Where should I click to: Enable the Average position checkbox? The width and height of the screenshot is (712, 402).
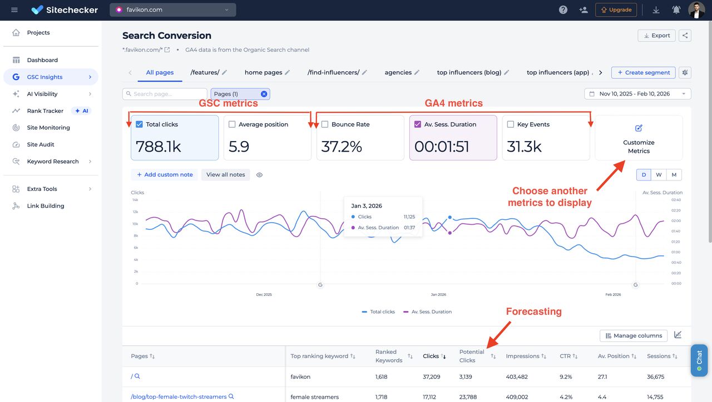[233, 124]
